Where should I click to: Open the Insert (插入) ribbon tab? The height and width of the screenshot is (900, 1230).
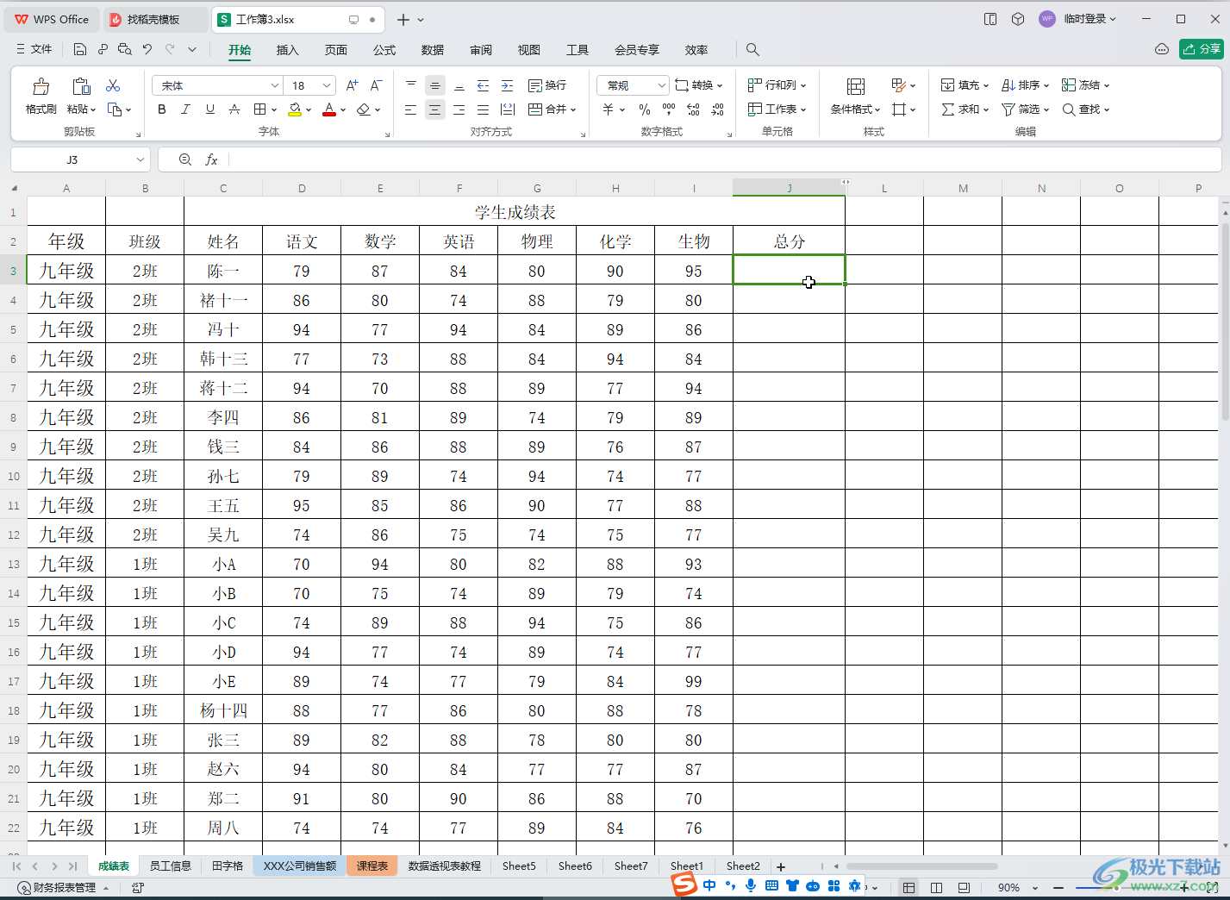point(287,50)
